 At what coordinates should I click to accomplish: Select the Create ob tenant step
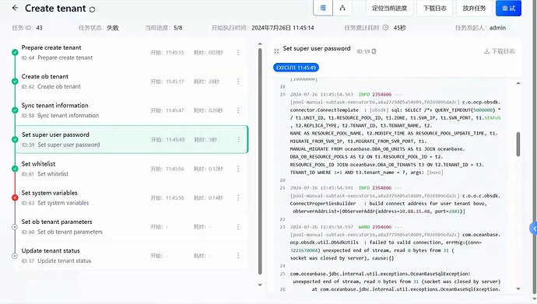132,82
